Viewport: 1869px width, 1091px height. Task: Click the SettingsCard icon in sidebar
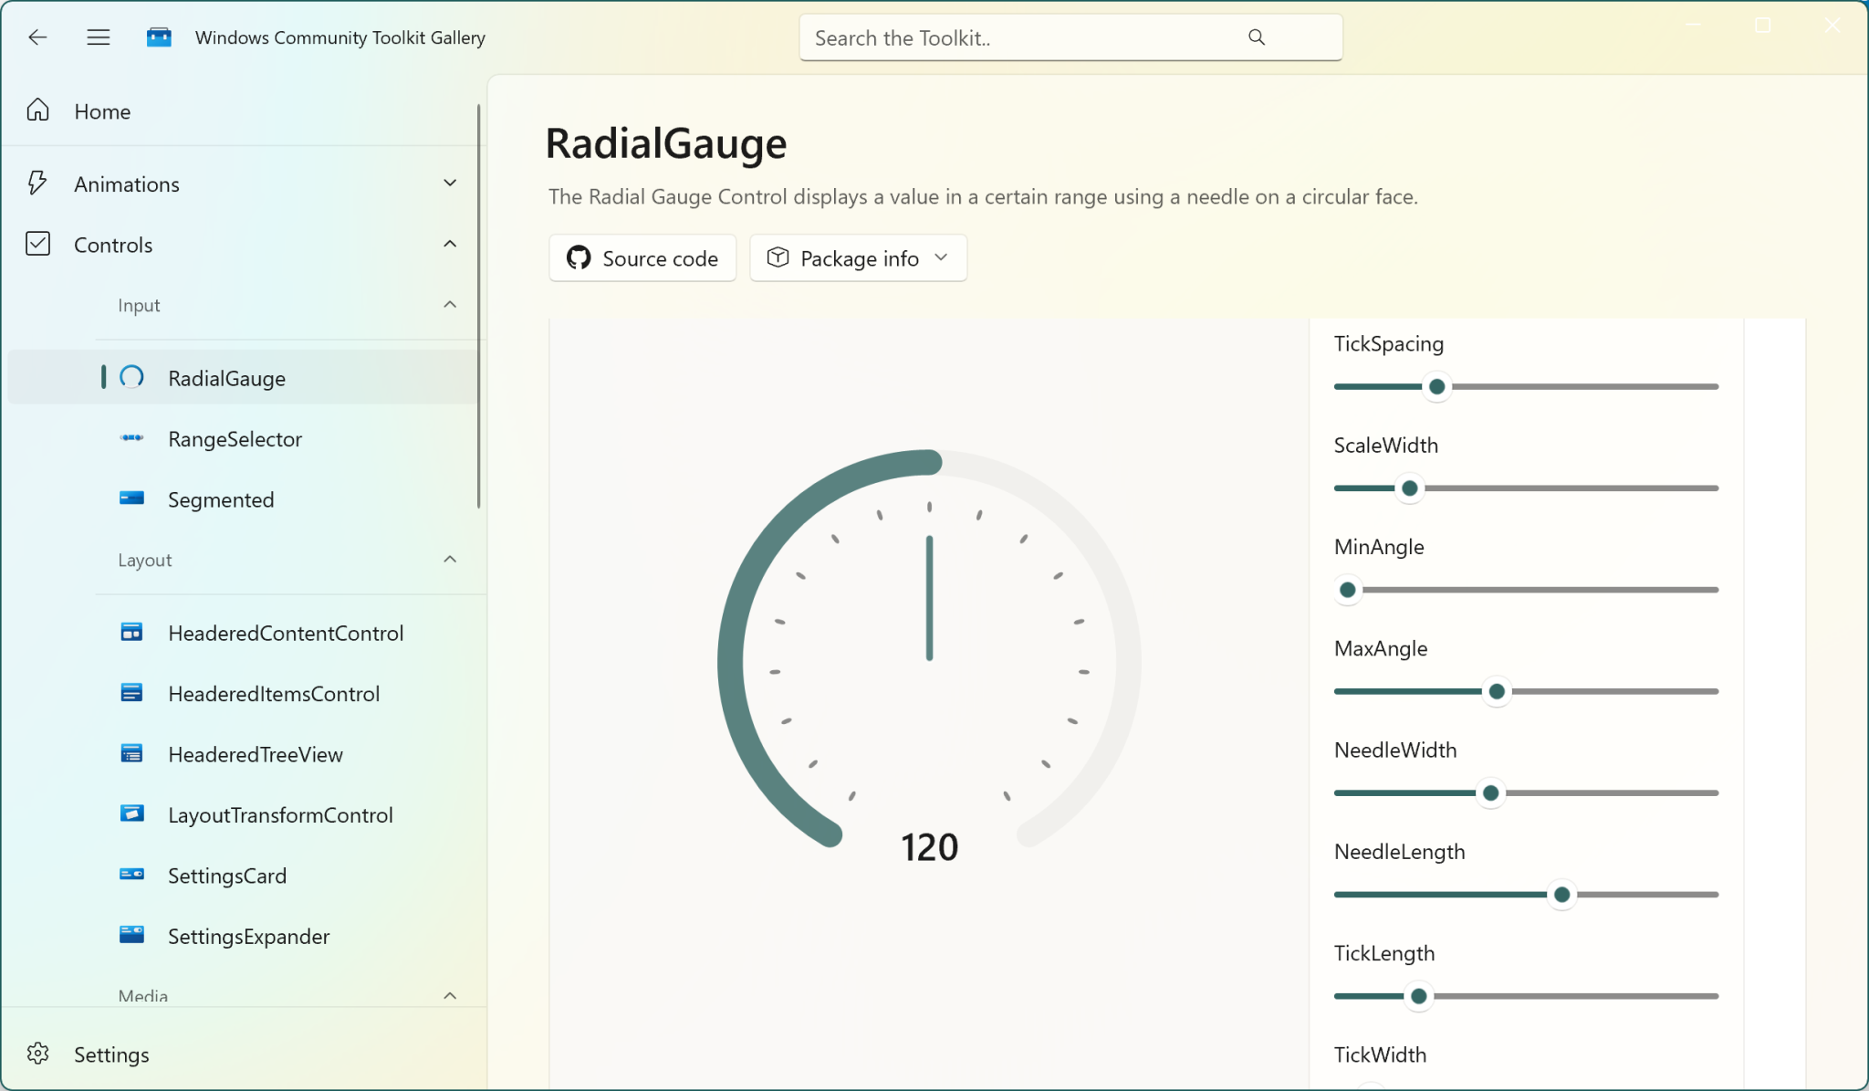pyautogui.click(x=131, y=875)
